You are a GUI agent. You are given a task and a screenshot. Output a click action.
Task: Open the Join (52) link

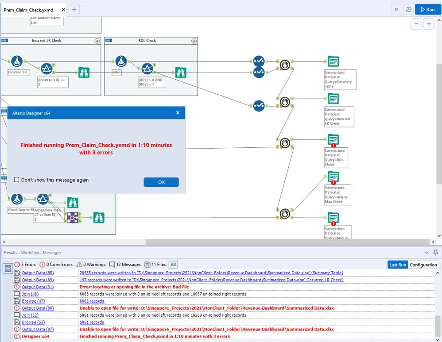pyautogui.click(x=30, y=315)
